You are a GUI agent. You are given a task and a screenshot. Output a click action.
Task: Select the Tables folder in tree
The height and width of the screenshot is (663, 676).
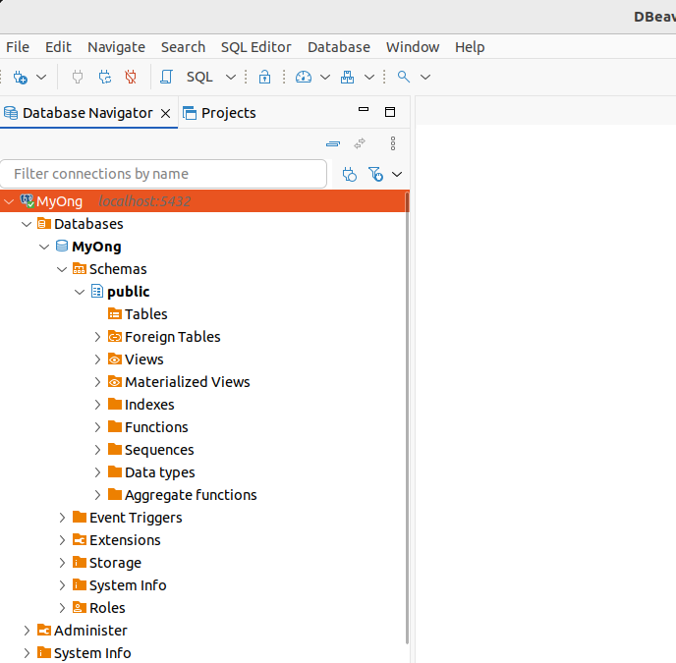click(145, 314)
